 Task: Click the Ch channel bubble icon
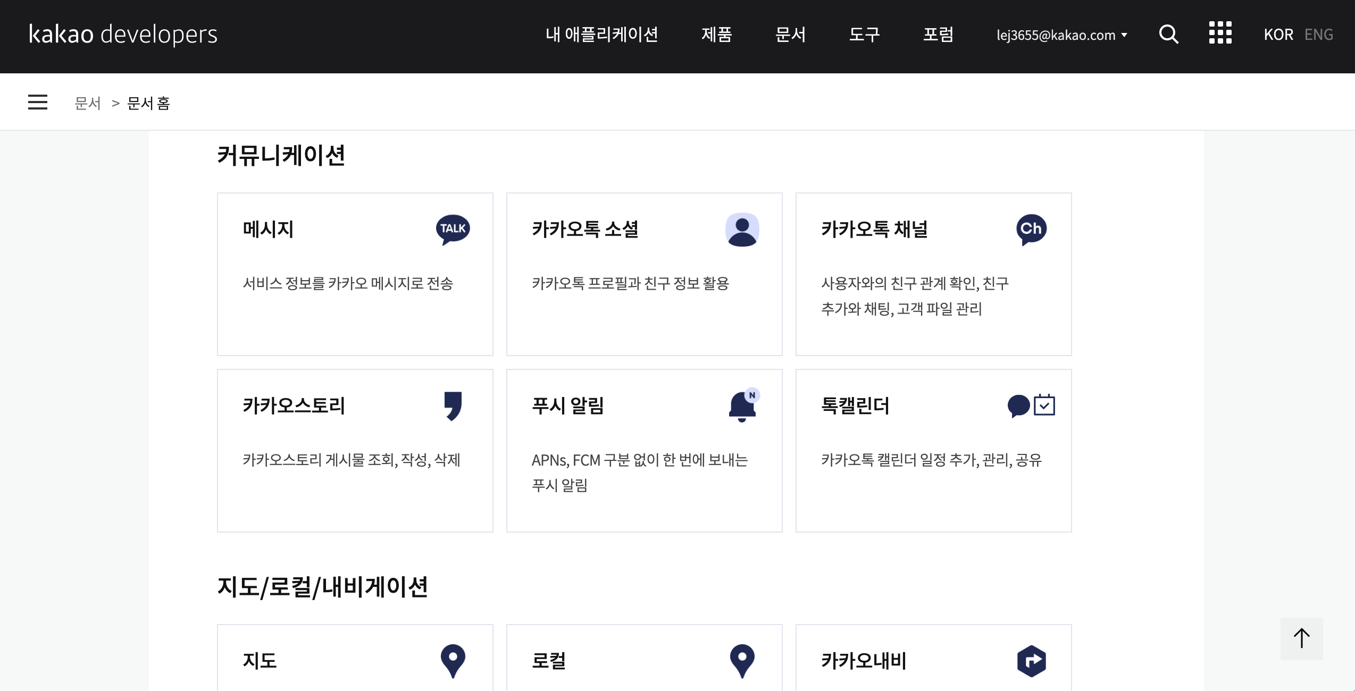click(1031, 229)
